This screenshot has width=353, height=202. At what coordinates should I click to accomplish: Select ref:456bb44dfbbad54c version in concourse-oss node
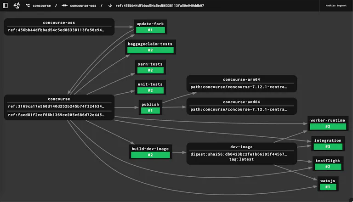coord(56,30)
